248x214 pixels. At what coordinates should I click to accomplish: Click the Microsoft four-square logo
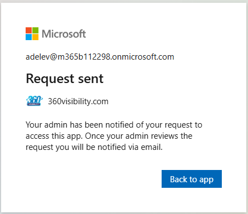(x=32, y=33)
